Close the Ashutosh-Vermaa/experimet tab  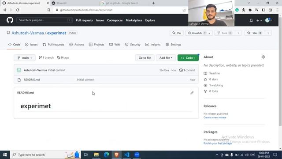pos(48,3)
